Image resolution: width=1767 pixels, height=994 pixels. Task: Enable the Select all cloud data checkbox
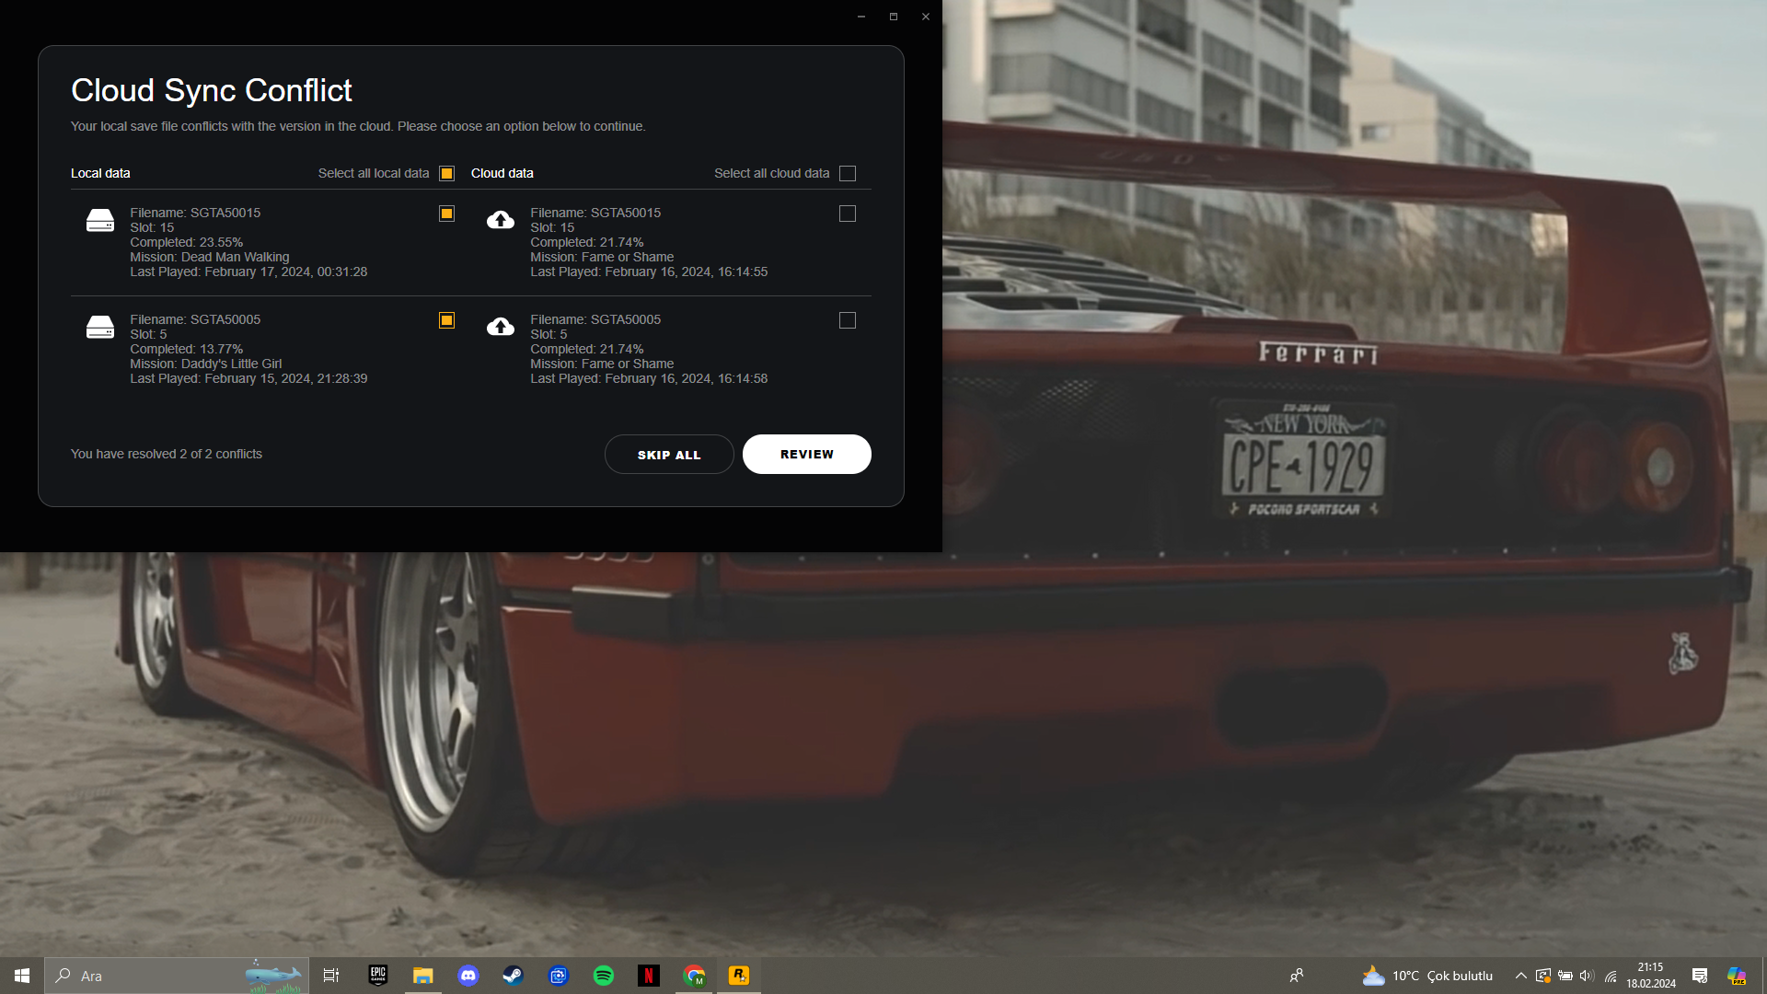point(848,173)
